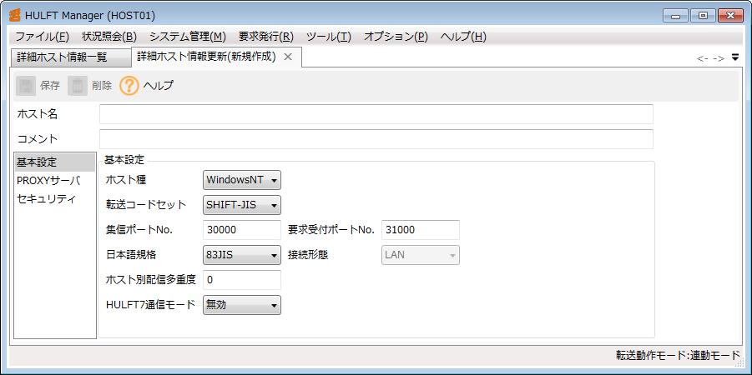Open Help via the question mark icon
The height and width of the screenshot is (375, 752).
(129, 86)
